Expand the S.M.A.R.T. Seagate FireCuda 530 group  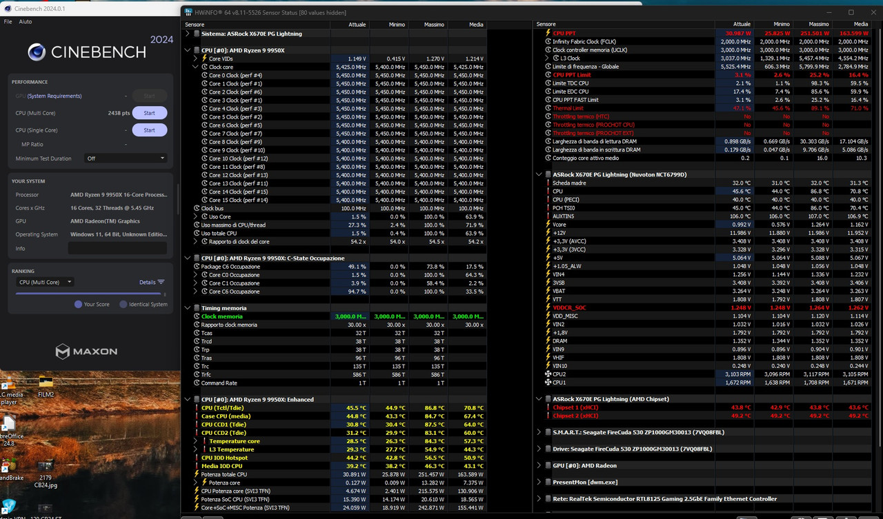click(539, 432)
